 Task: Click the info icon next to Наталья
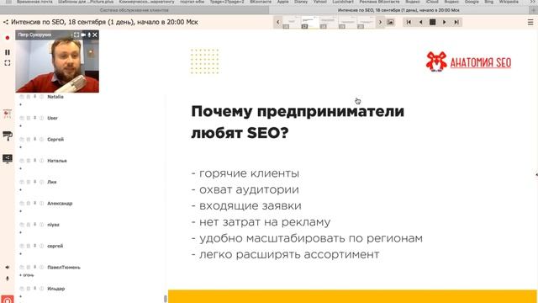[41, 161]
